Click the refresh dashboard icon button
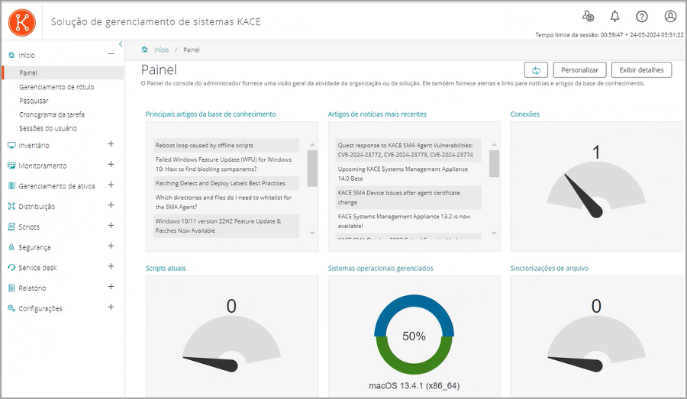 (x=536, y=70)
